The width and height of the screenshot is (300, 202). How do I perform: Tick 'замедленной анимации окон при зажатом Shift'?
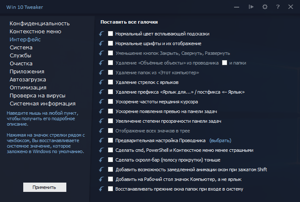tap(110, 170)
